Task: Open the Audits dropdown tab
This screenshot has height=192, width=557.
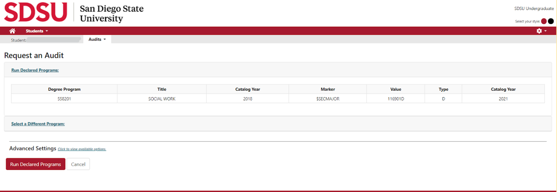Action: tap(97, 39)
